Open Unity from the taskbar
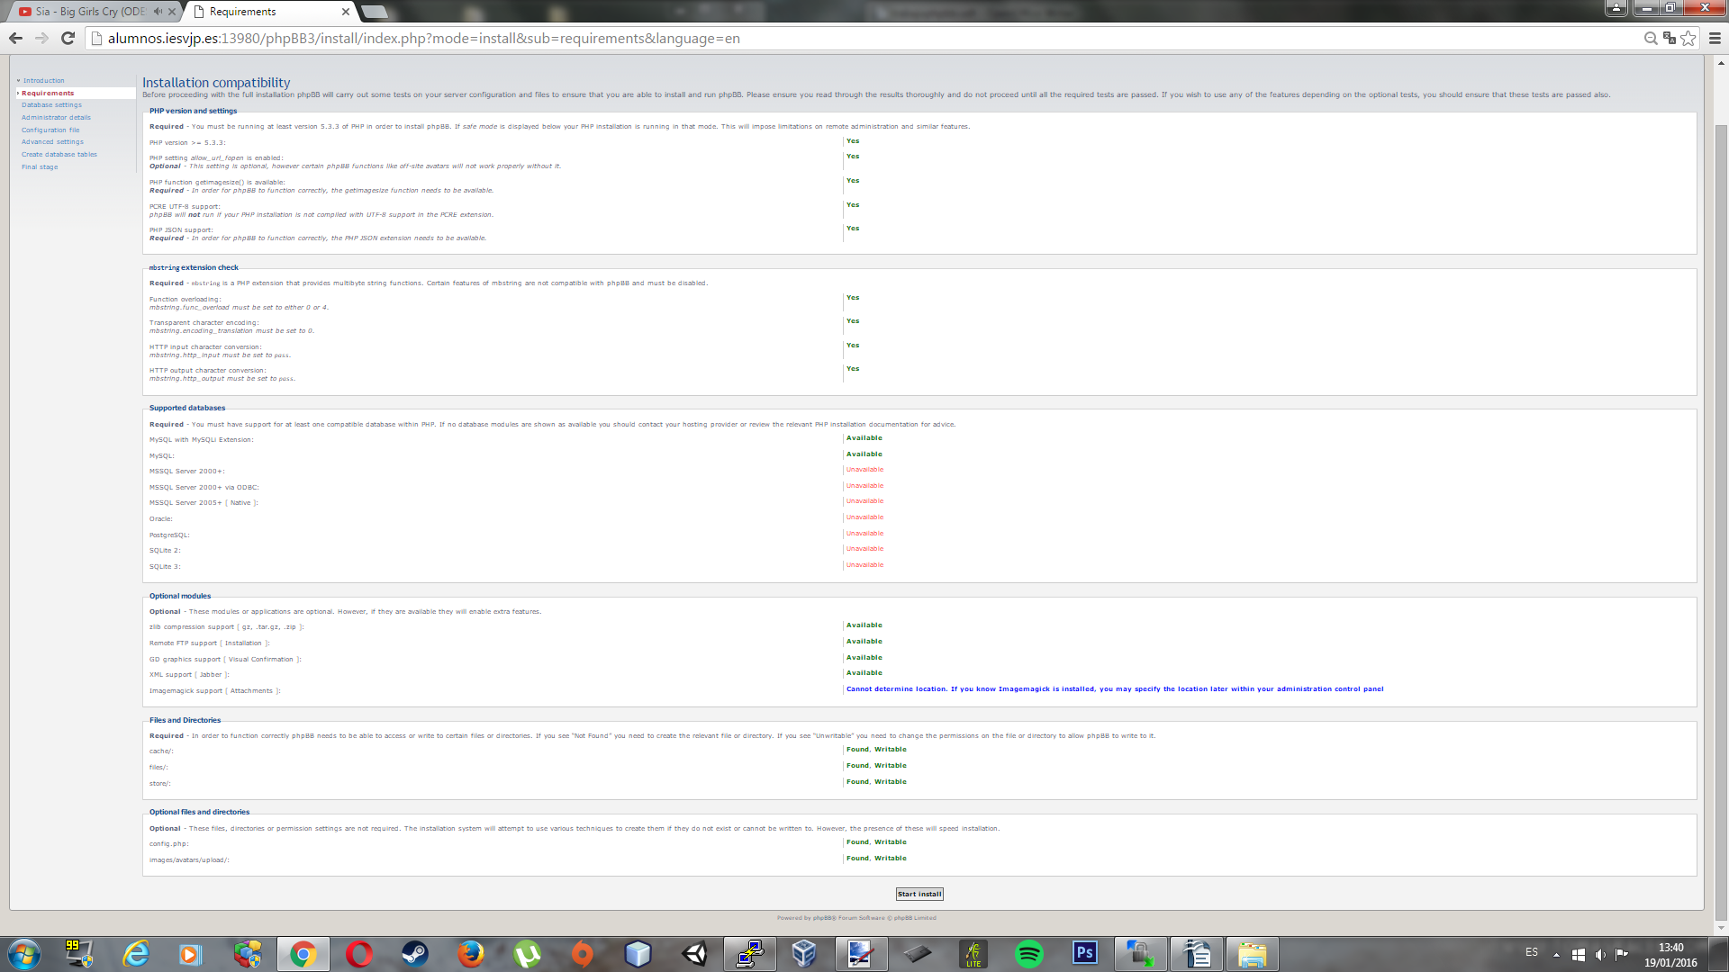Screen dimensions: 1729x972 [694, 954]
